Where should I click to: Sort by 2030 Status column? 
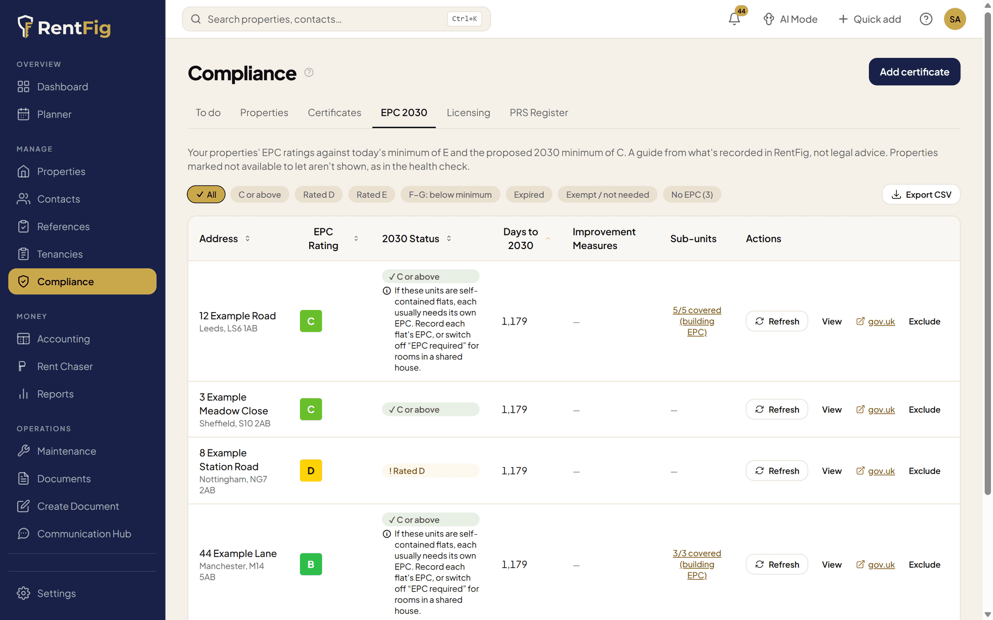[x=416, y=239]
